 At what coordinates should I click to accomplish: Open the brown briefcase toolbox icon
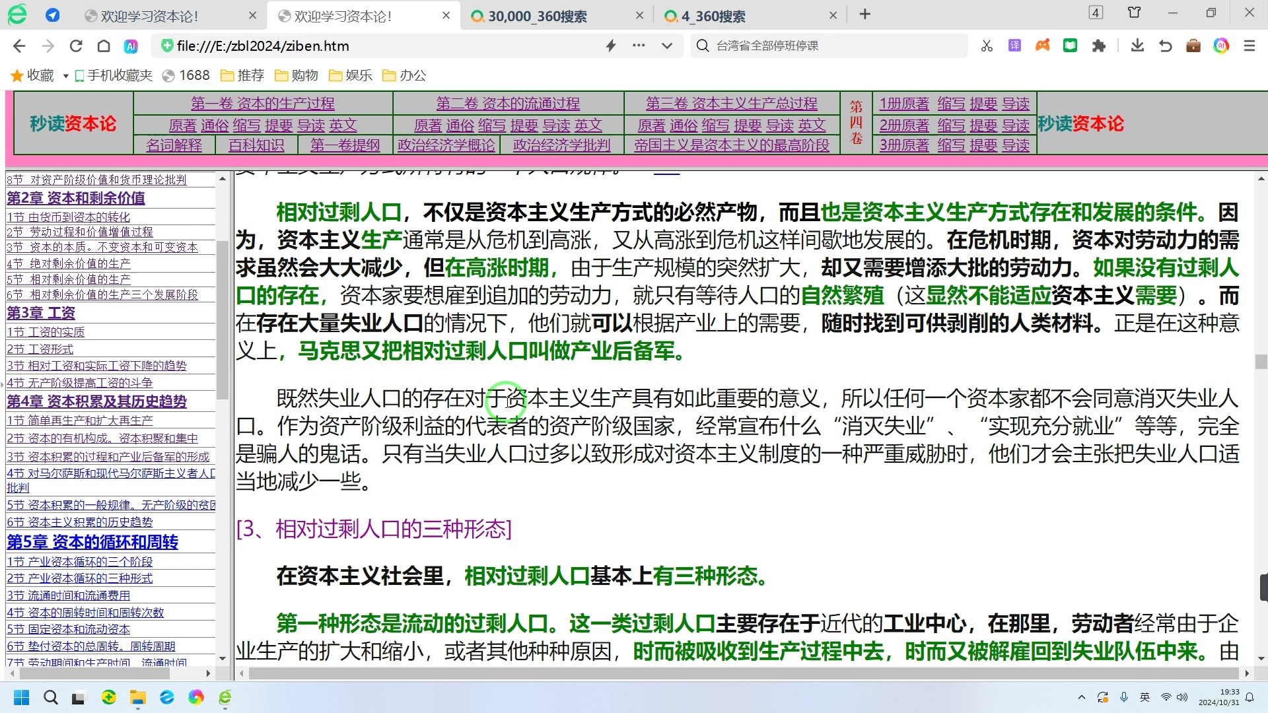point(1193,46)
